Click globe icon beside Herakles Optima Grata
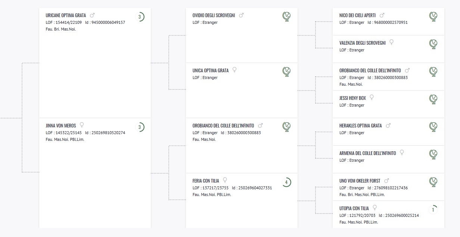The width and height of the screenshot is (460, 237). 433,127
